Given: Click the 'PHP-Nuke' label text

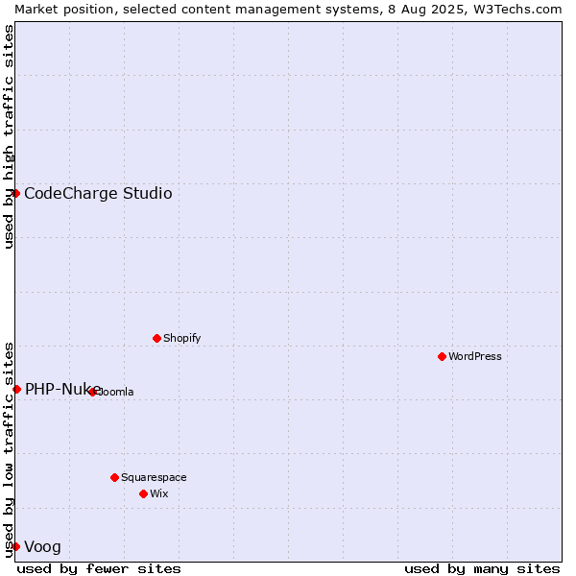Looking at the screenshot, I should coord(62,390).
